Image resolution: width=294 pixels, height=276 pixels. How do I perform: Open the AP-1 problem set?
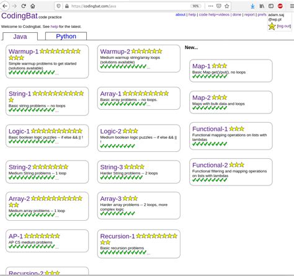(16, 236)
